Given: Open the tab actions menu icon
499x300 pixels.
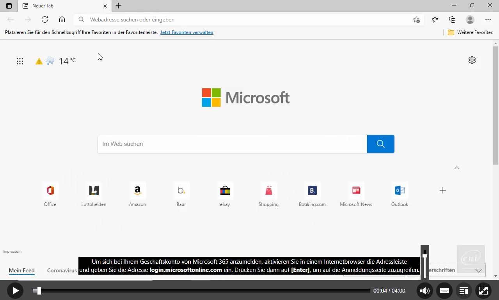Looking at the screenshot, I should (x=9, y=6).
